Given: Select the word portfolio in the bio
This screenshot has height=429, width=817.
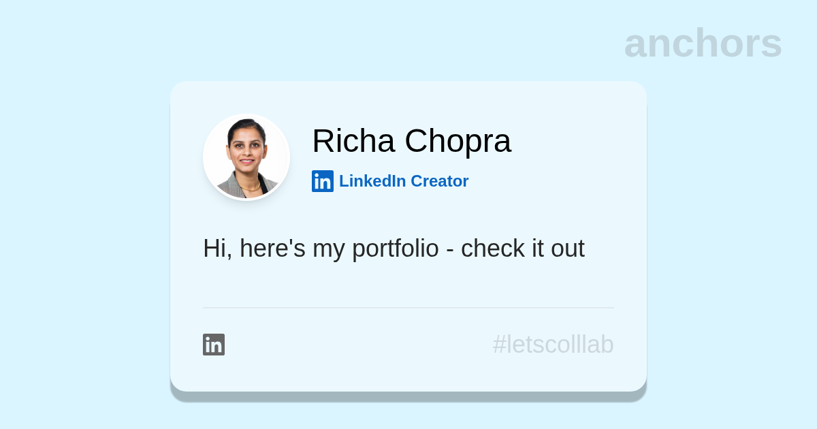Looking at the screenshot, I should pyautogui.click(x=395, y=249).
